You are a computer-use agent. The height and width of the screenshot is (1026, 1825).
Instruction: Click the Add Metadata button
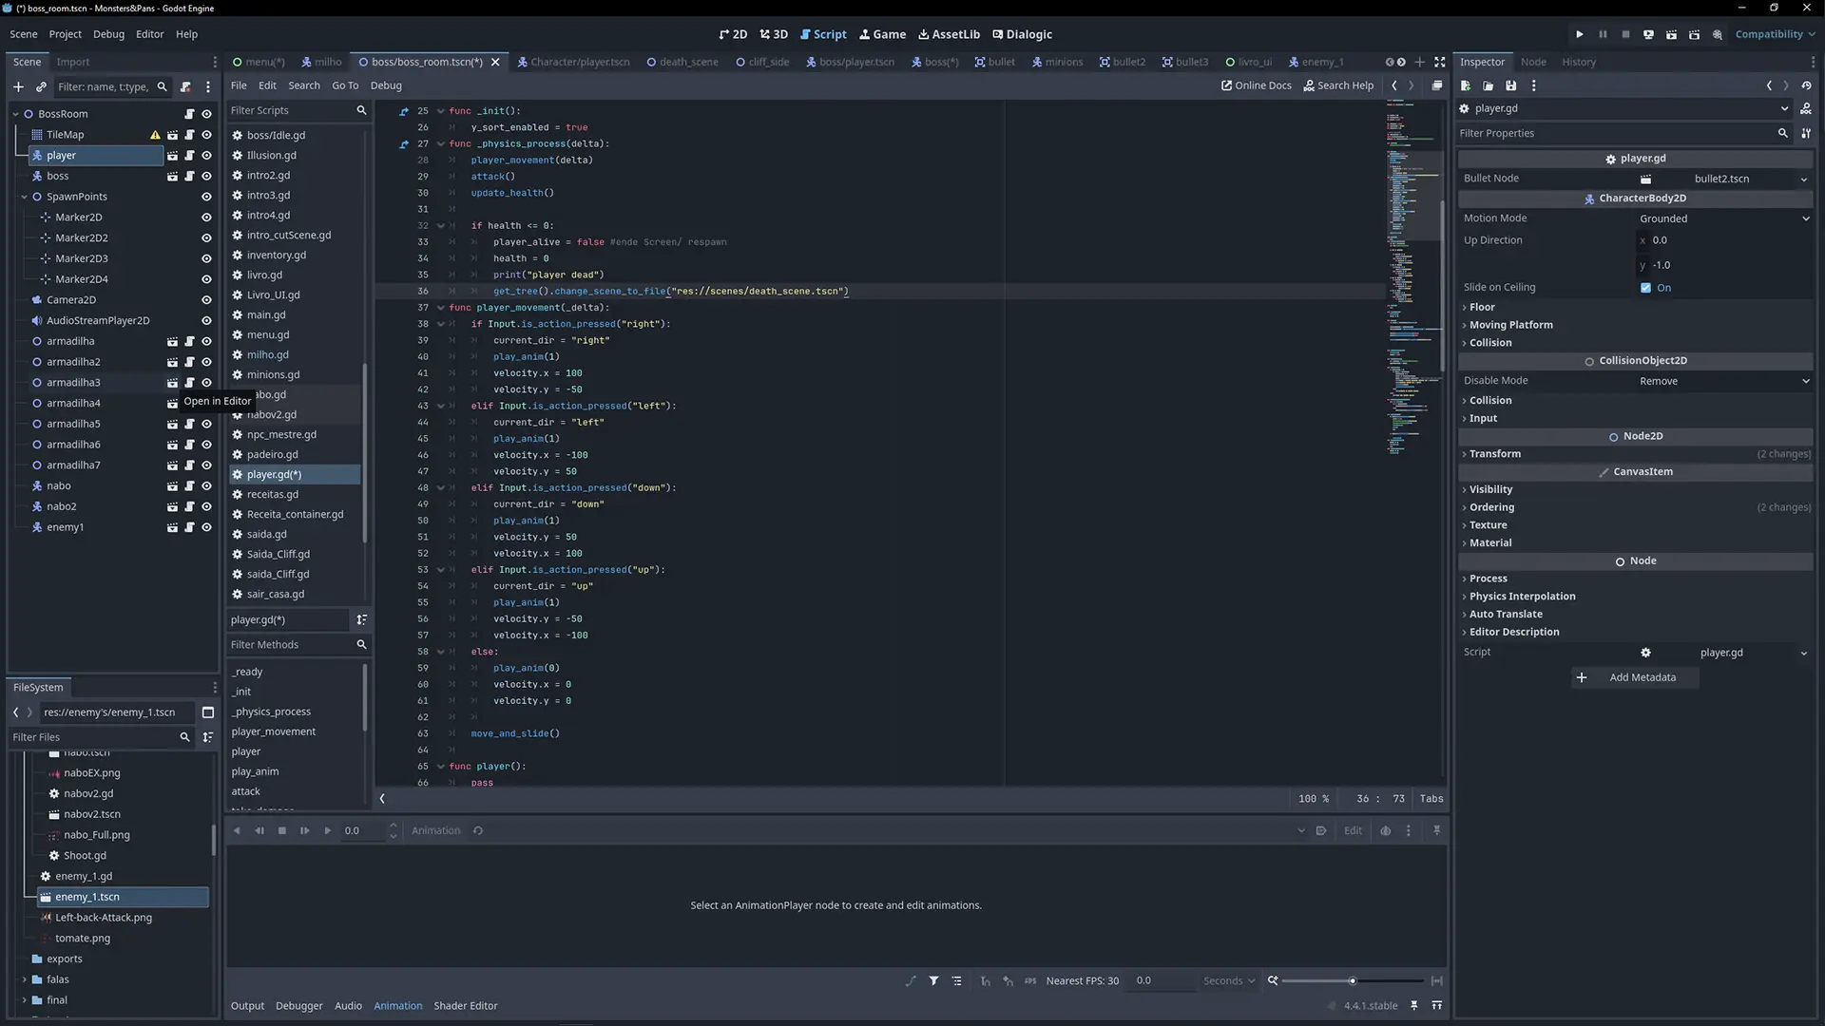click(x=1633, y=677)
